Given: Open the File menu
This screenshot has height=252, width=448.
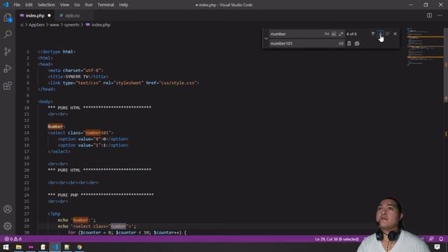Looking at the screenshot, I should click(17, 5).
